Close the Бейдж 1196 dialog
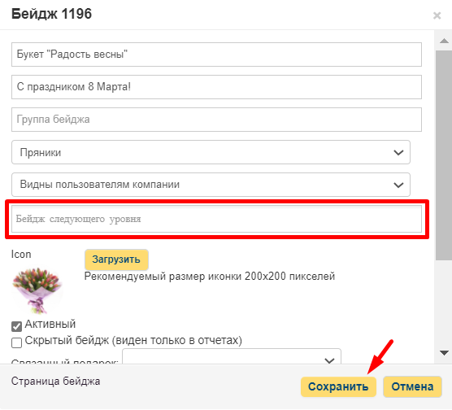The image size is (452, 410). [x=437, y=15]
